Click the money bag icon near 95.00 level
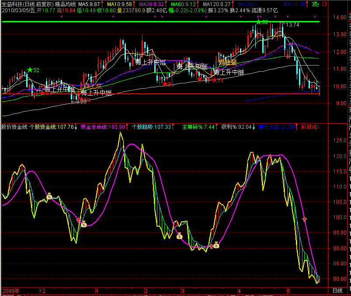Screen dimensions: 351x296 [x=180, y=236]
